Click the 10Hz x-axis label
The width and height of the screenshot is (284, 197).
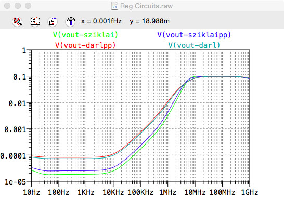pyautogui.click(x=32, y=192)
